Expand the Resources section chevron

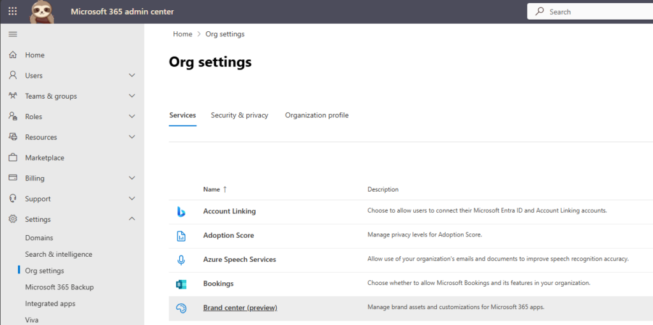coord(132,137)
